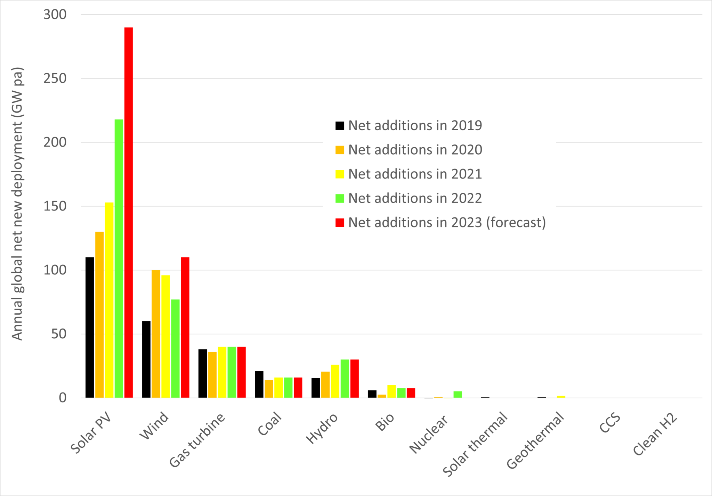Click the orange 2020 legend swatch
The width and height of the screenshot is (712, 496).
340,150
